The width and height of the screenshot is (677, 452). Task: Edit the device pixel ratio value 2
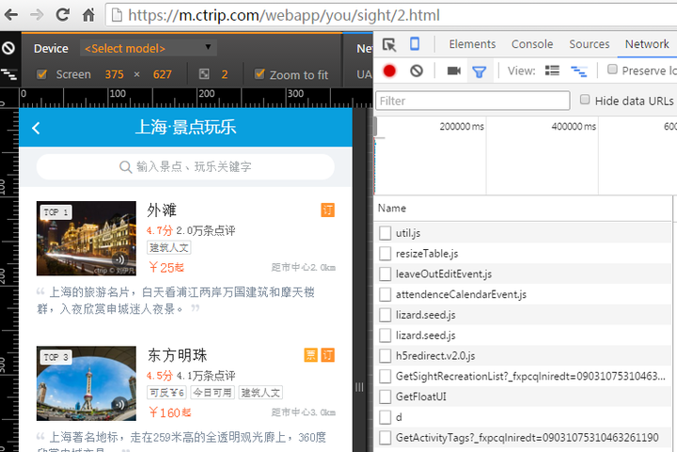[x=224, y=74]
